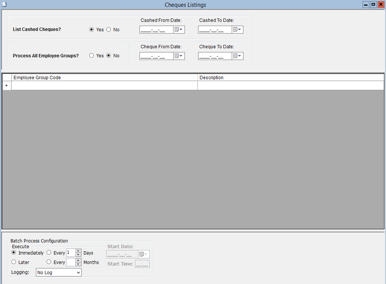The width and height of the screenshot is (386, 284).
Task: Open the Cheque To Date calendar picker
Action: pos(237,56)
